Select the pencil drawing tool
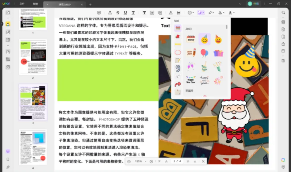The width and height of the screenshot is (291, 172). [x=171, y=12]
